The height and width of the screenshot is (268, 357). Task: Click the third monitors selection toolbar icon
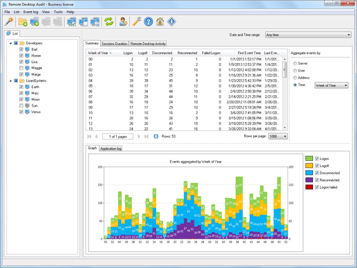pos(95,22)
